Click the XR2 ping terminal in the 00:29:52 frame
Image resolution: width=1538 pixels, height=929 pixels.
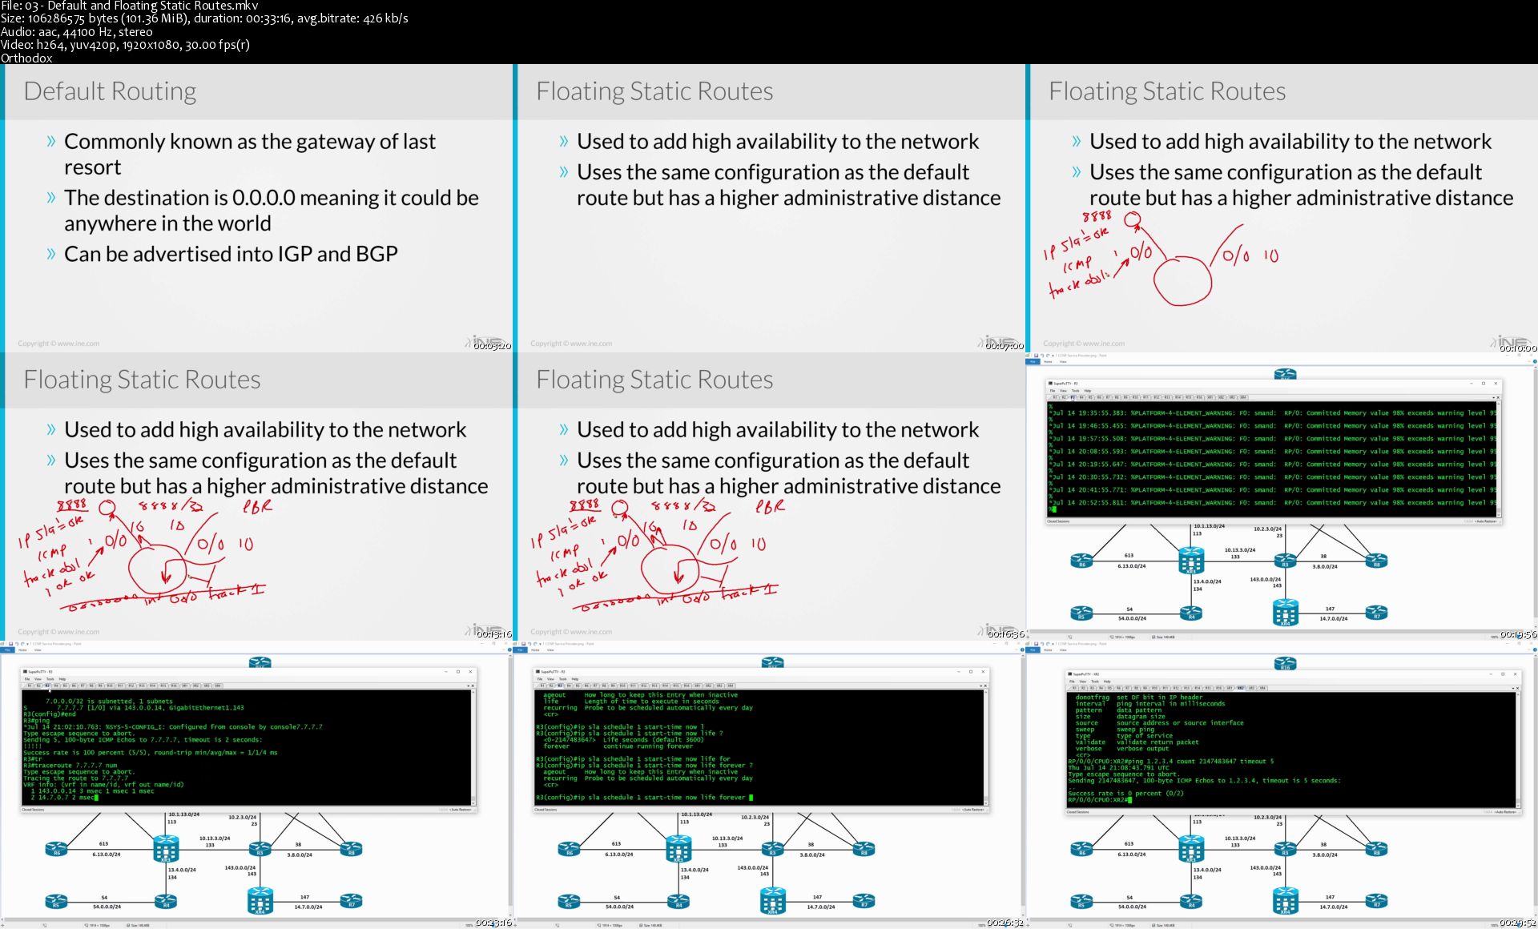click(x=1291, y=748)
